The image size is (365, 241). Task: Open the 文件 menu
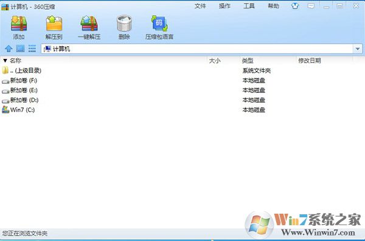click(200, 6)
